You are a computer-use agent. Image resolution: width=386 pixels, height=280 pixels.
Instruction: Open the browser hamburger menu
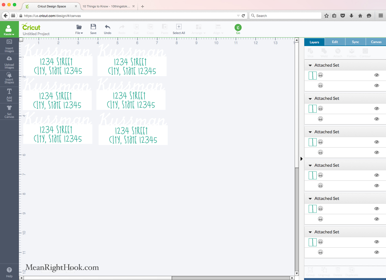pyautogui.click(x=381, y=16)
